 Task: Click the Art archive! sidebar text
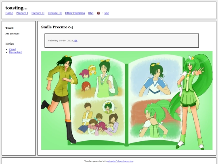point(13,34)
